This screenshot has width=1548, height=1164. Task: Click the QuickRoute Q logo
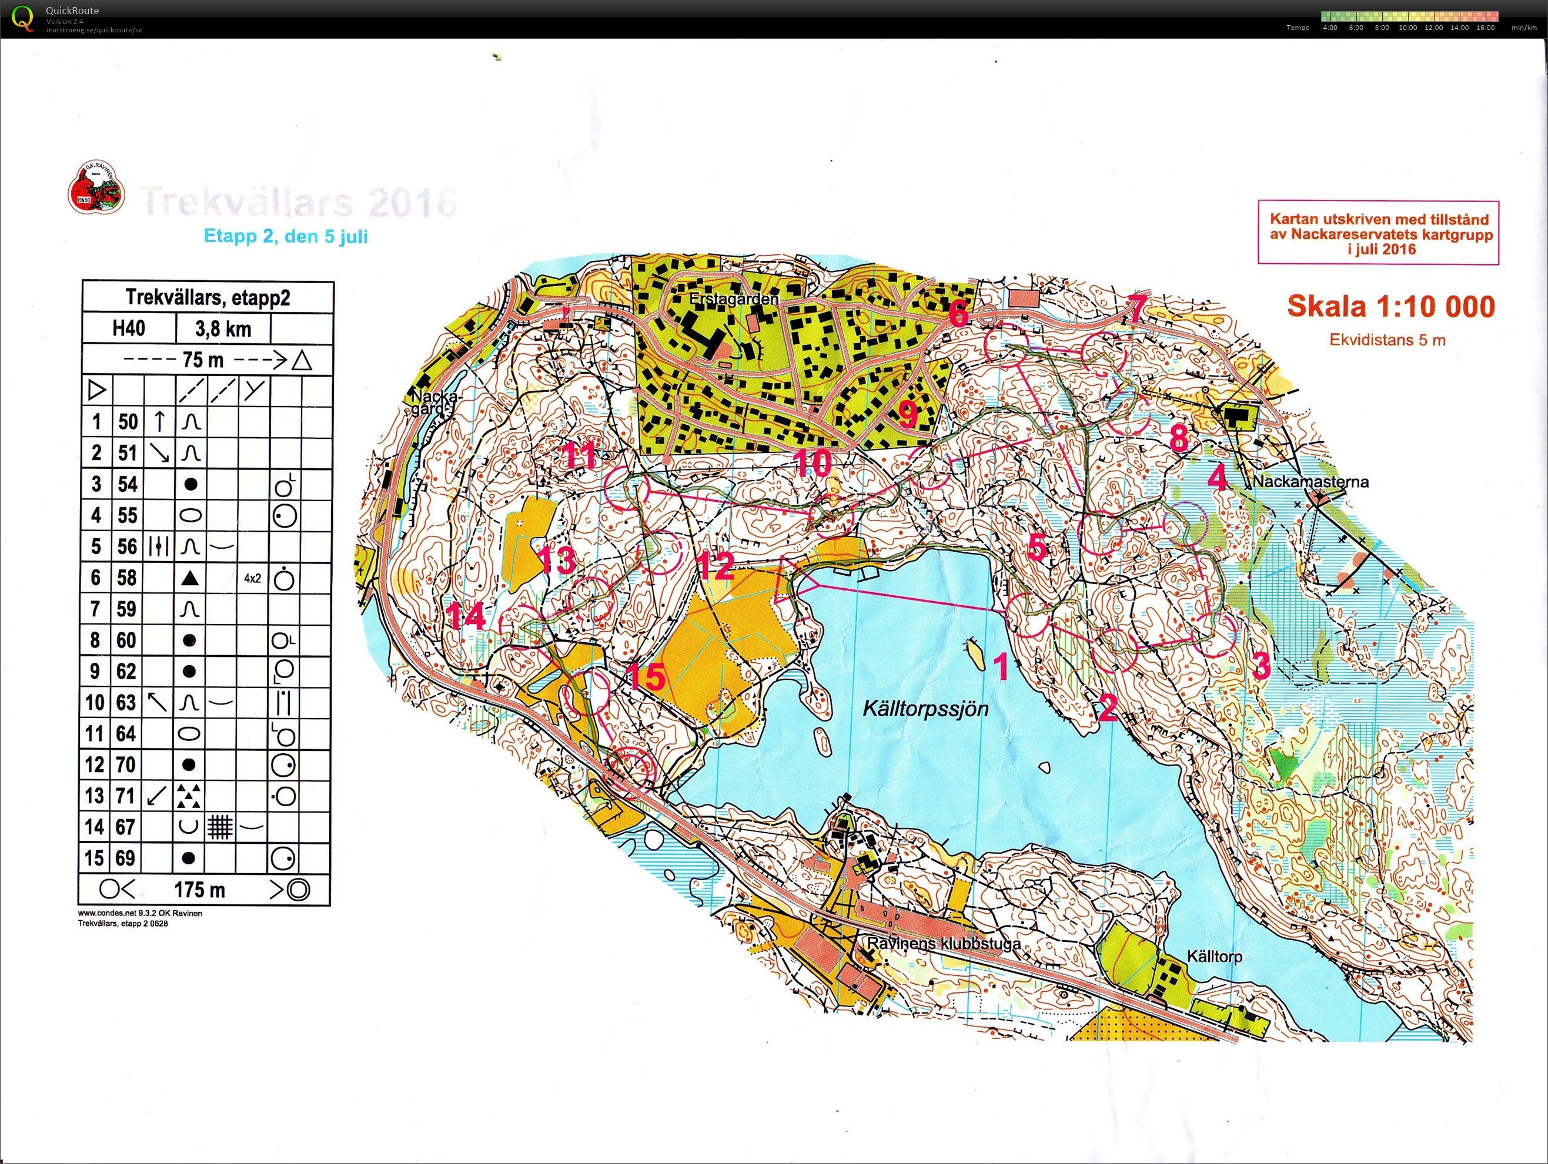click(x=22, y=18)
